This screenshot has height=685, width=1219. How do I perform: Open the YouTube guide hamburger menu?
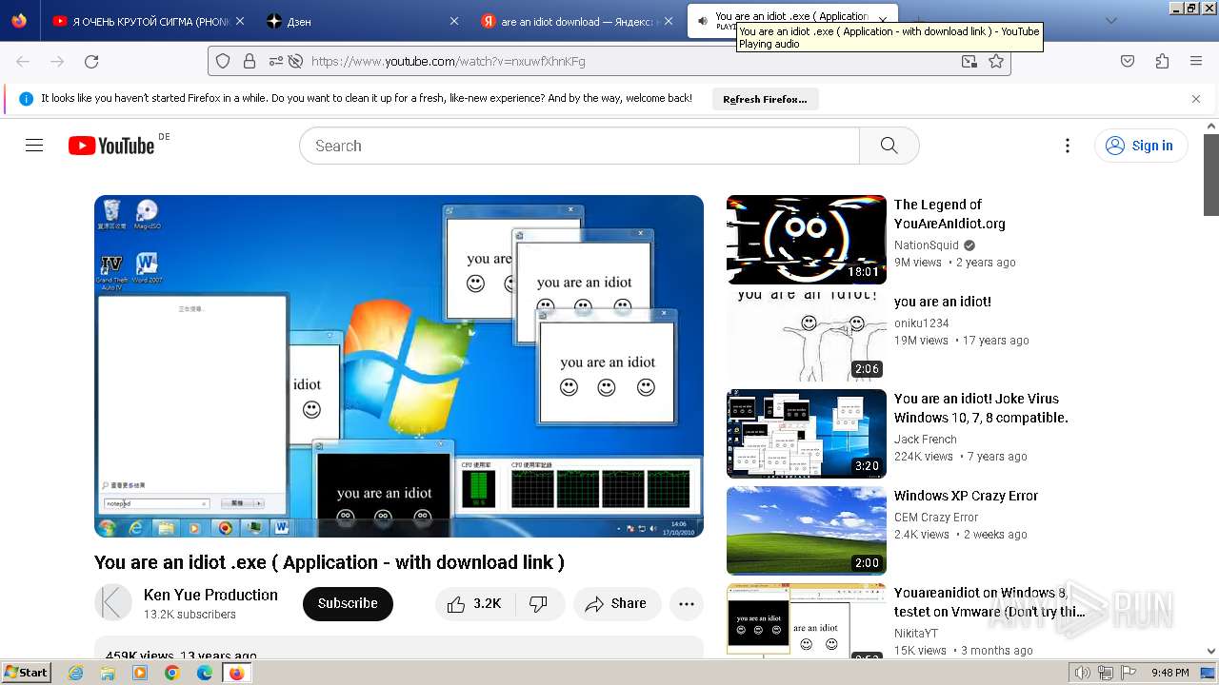coord(34,146)
